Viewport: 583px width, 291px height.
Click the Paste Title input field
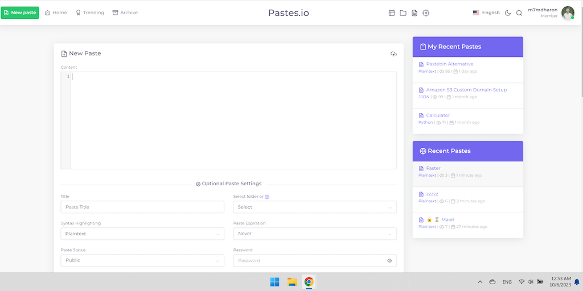coord(142,207)
